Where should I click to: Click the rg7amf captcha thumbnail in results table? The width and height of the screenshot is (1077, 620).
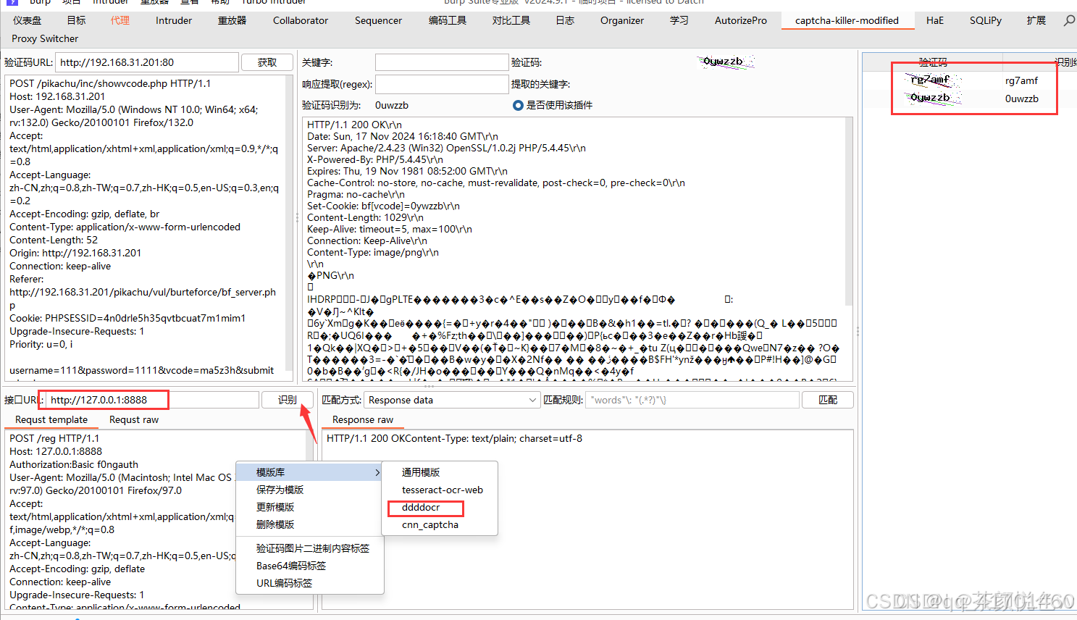931,80
